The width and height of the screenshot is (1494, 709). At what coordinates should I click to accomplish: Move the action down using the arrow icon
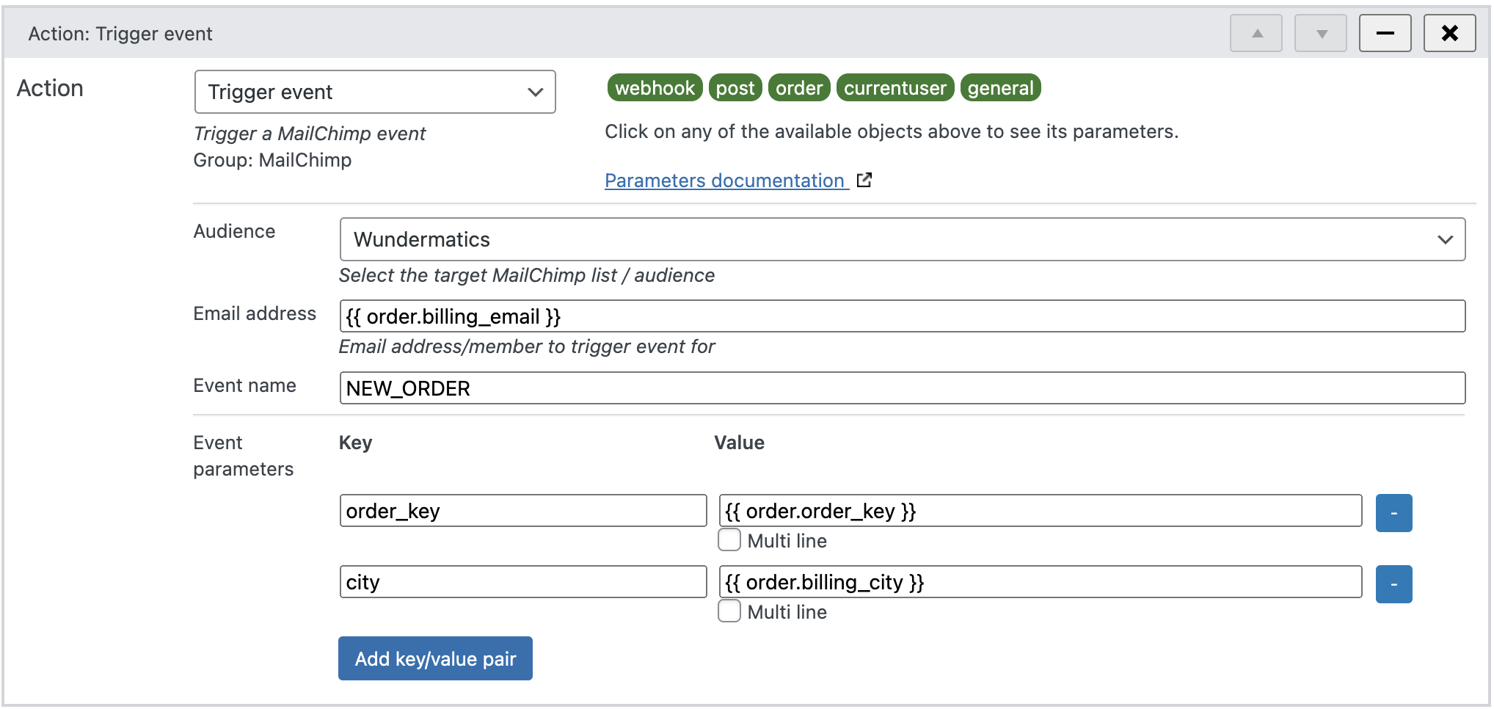point(1320,33)
